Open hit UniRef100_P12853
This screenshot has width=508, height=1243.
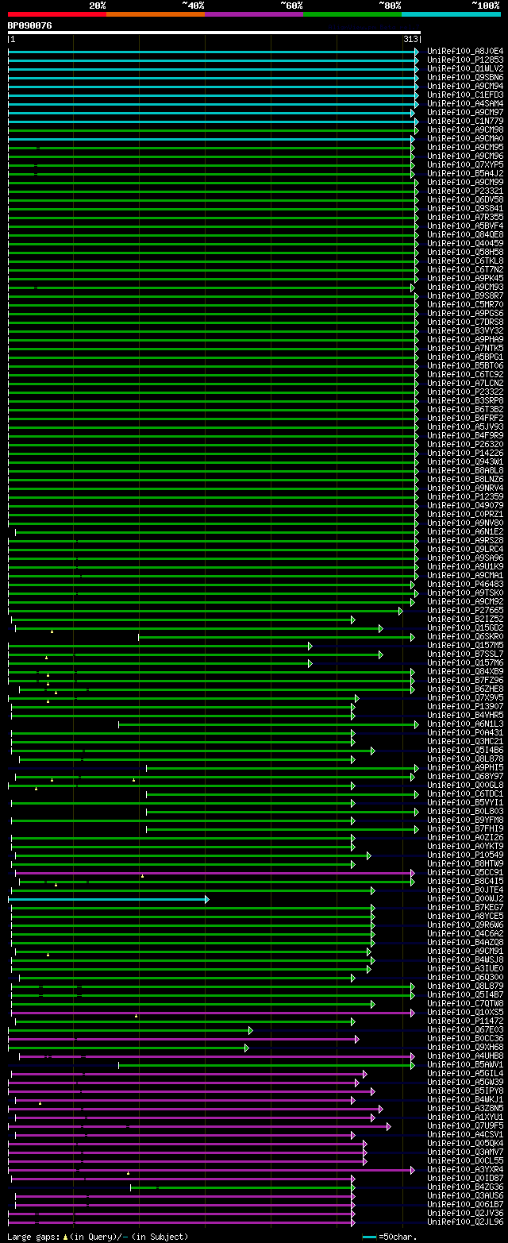(465, 60)
